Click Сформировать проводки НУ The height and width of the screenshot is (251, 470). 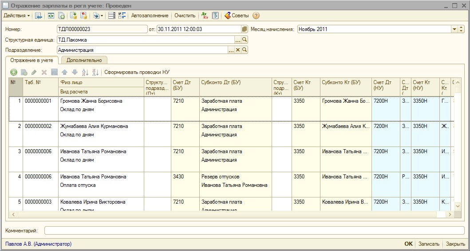point(137,72)
